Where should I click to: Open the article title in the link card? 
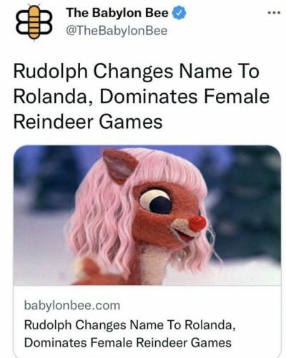pos(129,334)
